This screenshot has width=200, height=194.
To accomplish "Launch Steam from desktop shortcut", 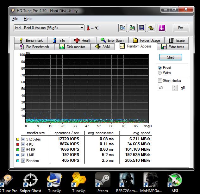I will (x=103, y=183).
